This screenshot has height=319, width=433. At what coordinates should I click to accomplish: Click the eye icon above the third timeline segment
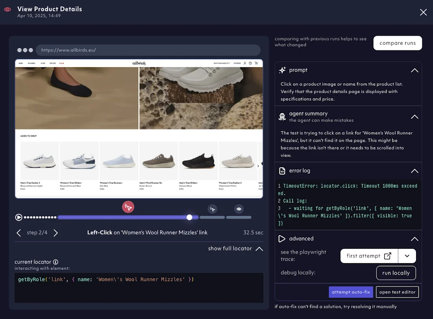pyautogui.click(x=238, y=209)
